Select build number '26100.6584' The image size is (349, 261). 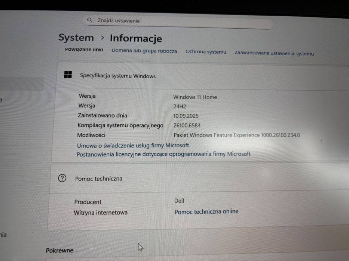click(x=187, y=125)
